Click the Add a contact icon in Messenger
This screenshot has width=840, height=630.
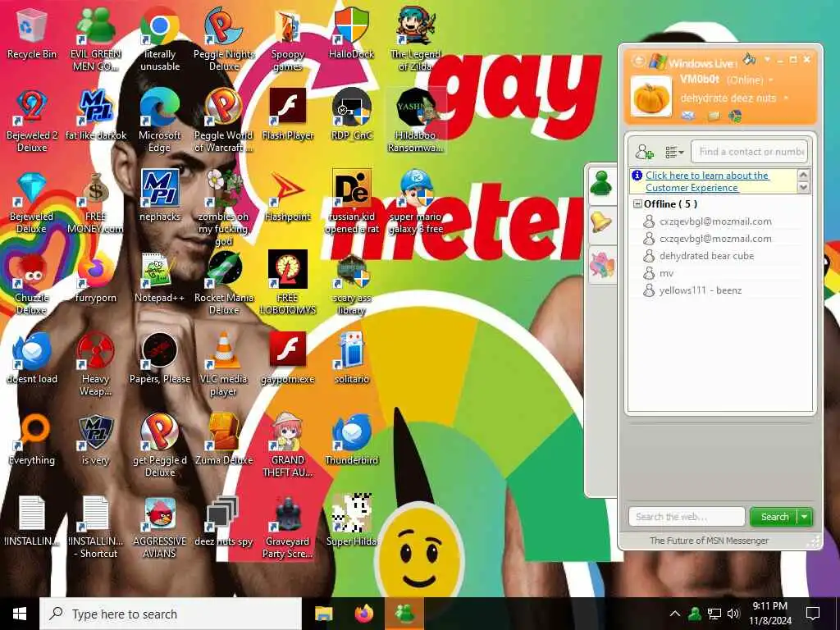coord(644,152)
